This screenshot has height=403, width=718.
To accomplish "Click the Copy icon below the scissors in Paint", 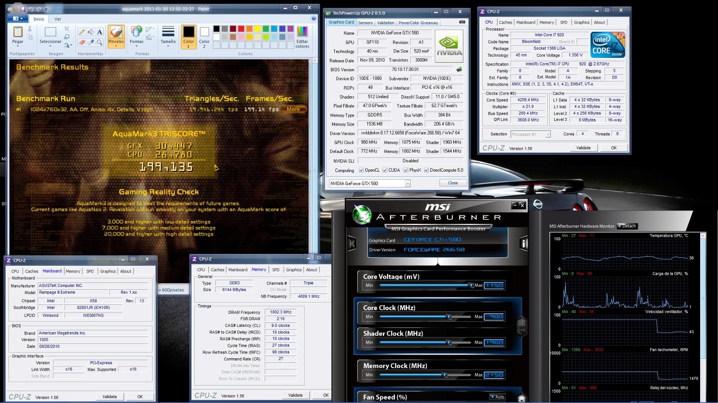I will (x=30, y=37).
